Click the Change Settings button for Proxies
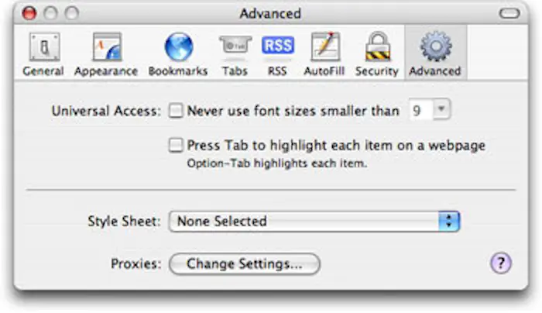Screen dimensions: 542x313 [x=244, y=264]
